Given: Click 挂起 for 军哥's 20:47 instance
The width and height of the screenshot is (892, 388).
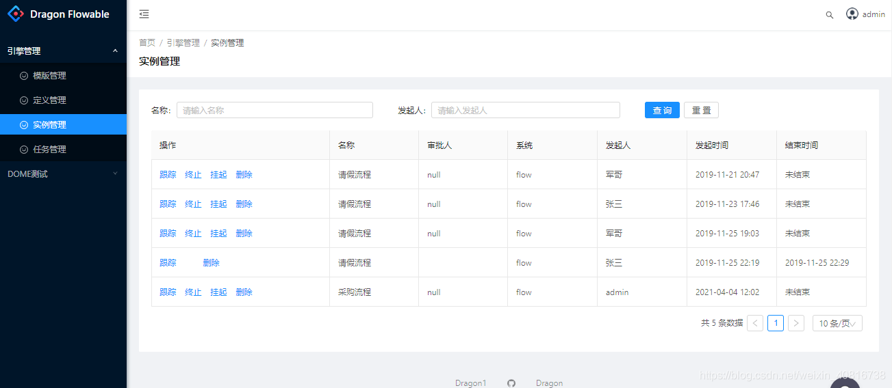Looking at the screenshot, I should pos(218,175).
